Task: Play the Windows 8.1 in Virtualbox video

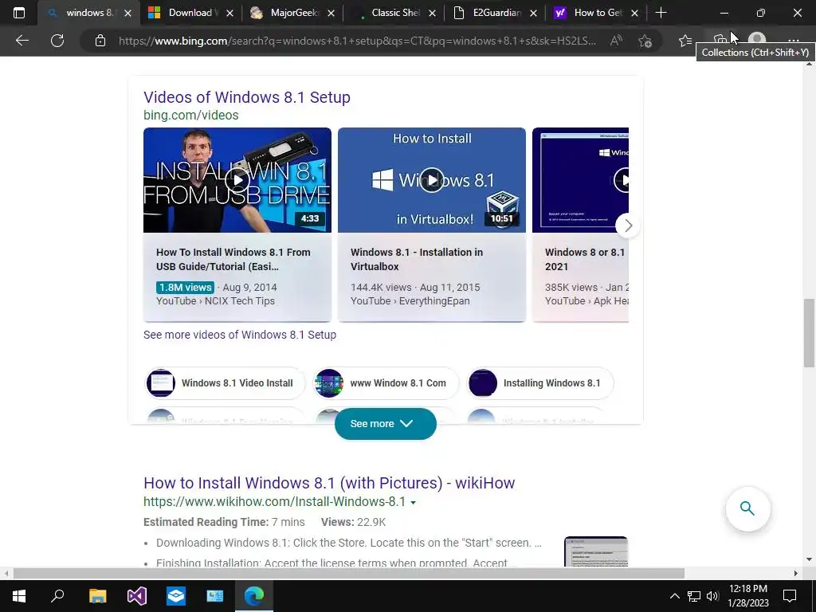Action: 431,180
